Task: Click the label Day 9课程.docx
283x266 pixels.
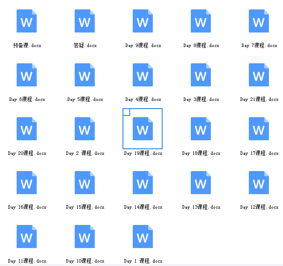Action: point(143,45)
